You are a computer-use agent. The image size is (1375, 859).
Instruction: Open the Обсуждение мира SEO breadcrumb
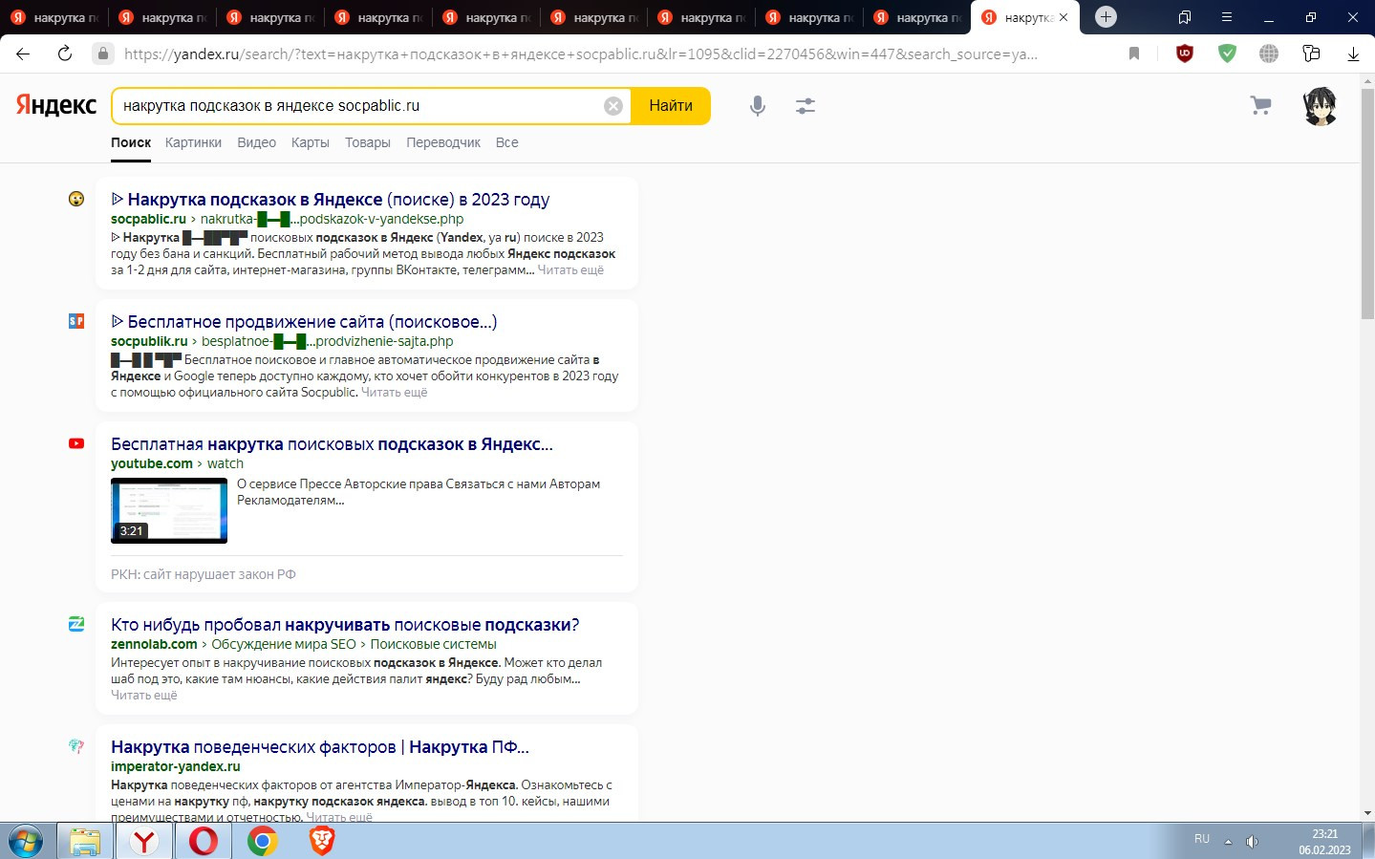point(284,644)
